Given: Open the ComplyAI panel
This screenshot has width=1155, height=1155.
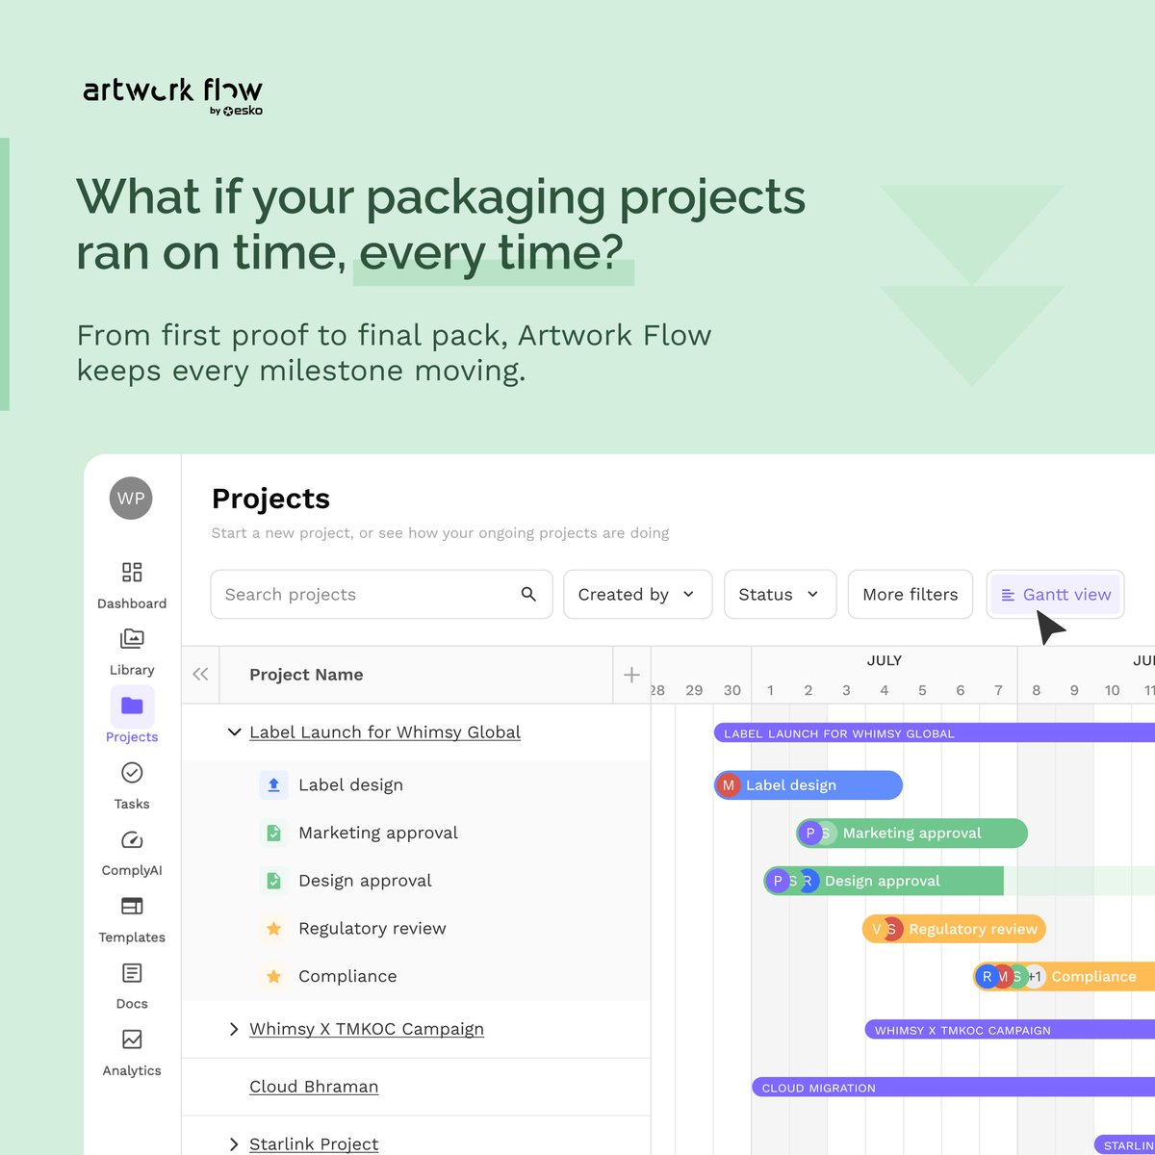Looking at the screenshot, I should click(132, 851).
